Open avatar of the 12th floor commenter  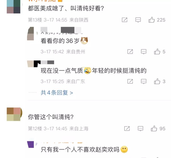pyautogui.click(x=13, y=114)
